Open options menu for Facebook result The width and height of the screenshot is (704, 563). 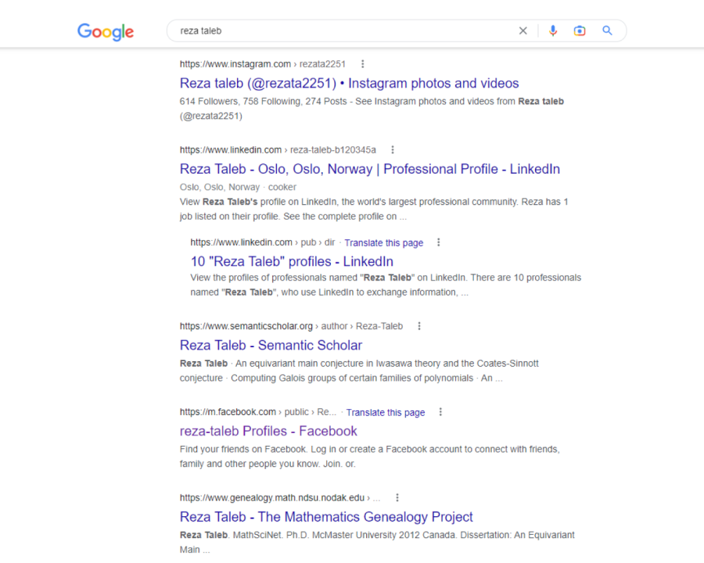pyautogui.click(x=440, y=412)
